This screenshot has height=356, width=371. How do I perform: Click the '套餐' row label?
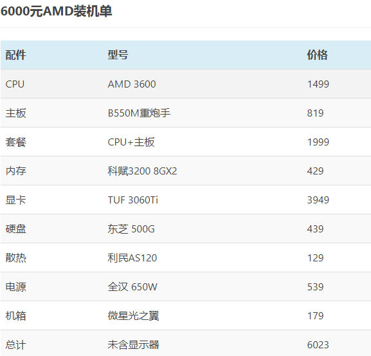click(x=15, y=142)
